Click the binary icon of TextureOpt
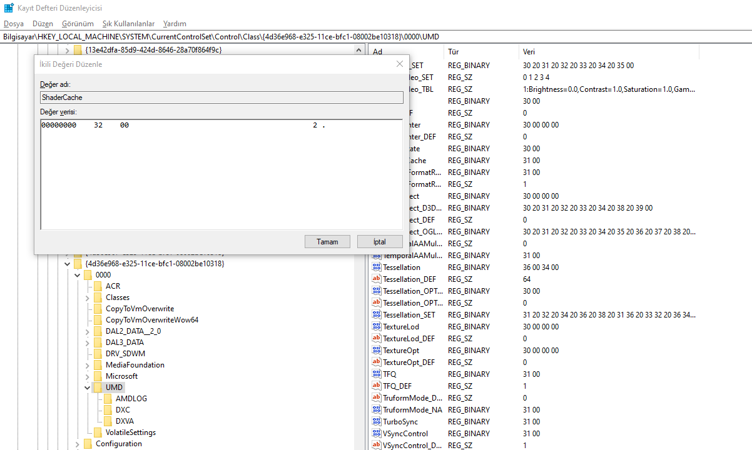752x450 pixels. 377,350
